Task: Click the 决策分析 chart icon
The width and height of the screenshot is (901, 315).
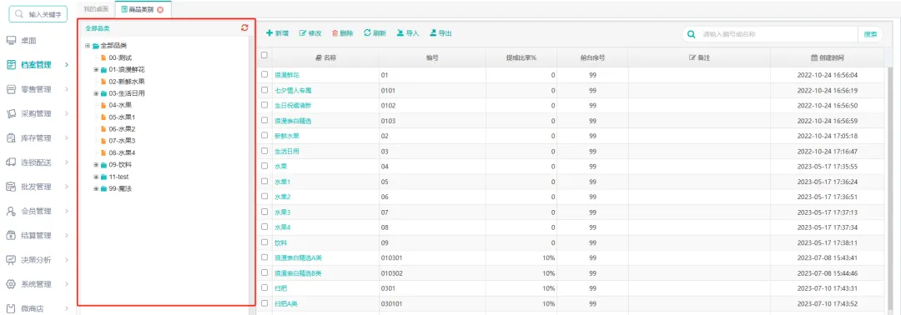Action: pyautogui.click(x=10, y=260)
